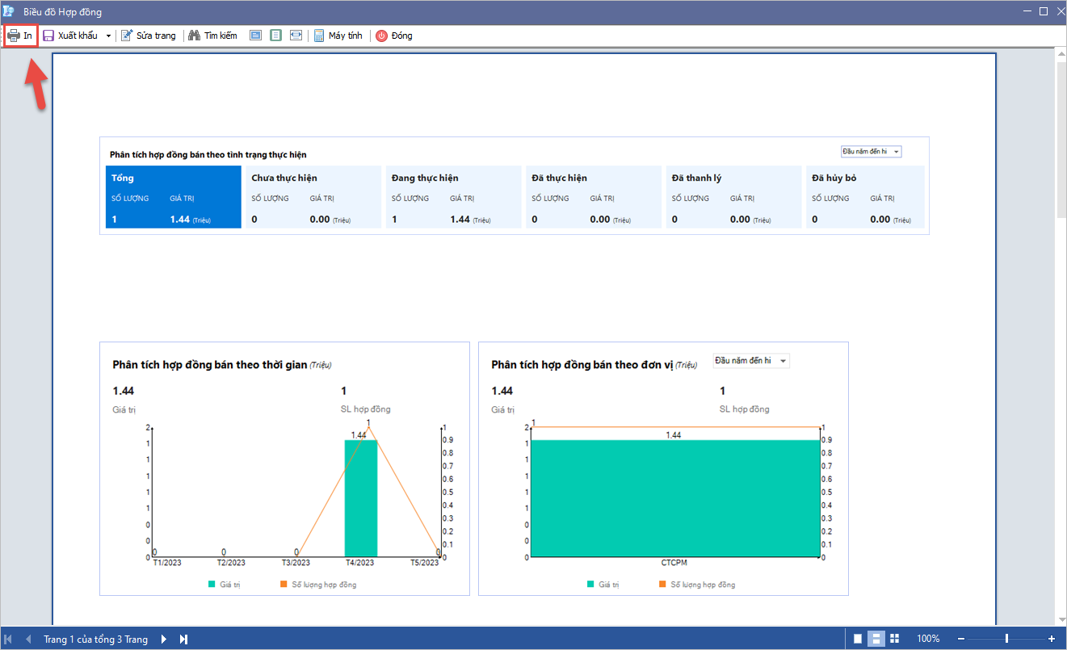Click Tìm kiếm binoculars search icon
This screenshot has height=650, width=1067.
pyautogui.click(x=195, y=36)
